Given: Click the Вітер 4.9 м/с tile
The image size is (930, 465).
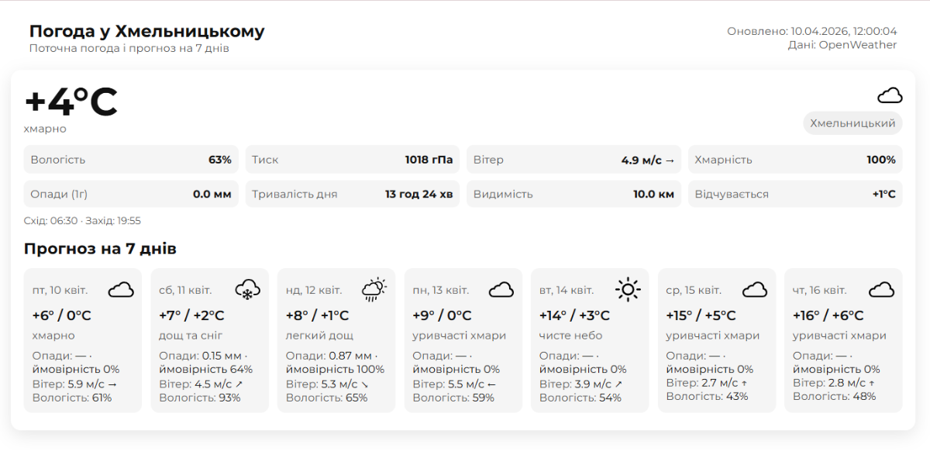Looking at the screenshot, I should click(573, 160).
